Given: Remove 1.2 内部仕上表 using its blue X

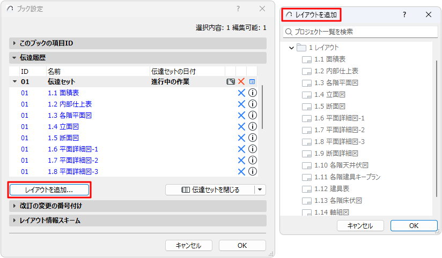Looking at the screenshot, I should pos(241,104).
